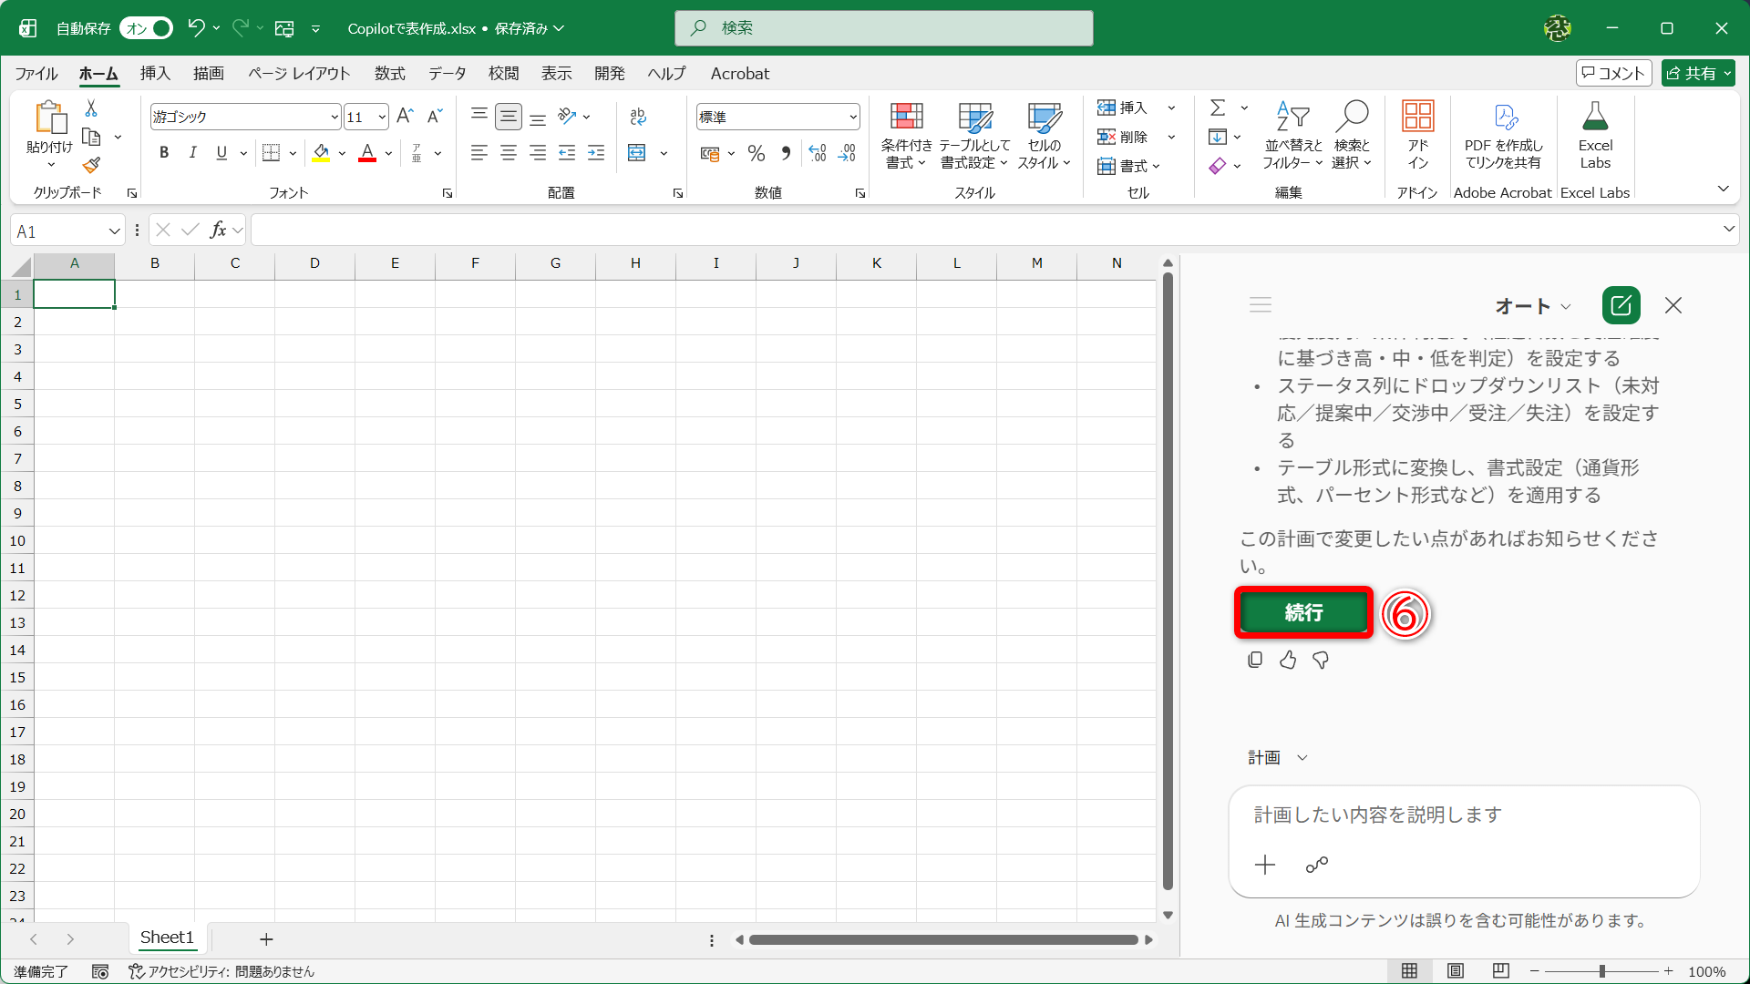Click the Copy icon in clipboard group

[x=91, y=137]
